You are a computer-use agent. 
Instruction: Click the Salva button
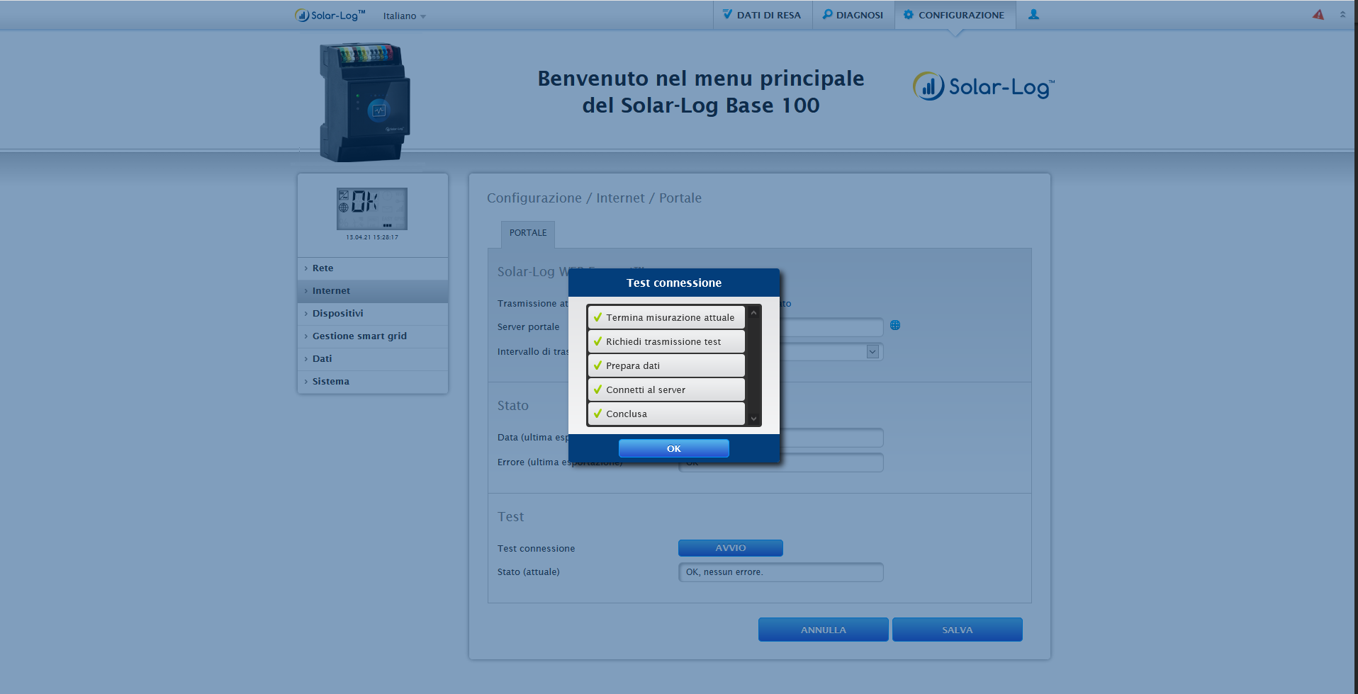(x=957, y=630)
